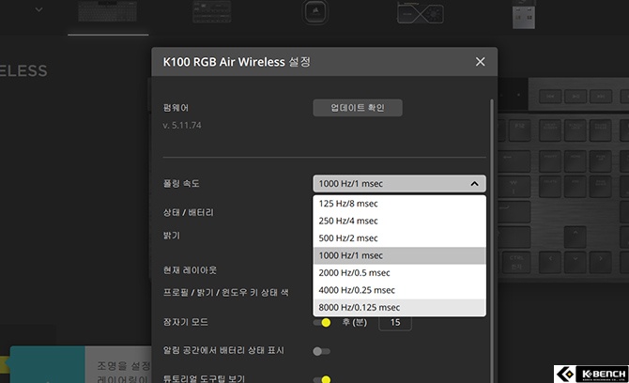Click the play/pause media key on keyboard image

(x=575, y=97)
